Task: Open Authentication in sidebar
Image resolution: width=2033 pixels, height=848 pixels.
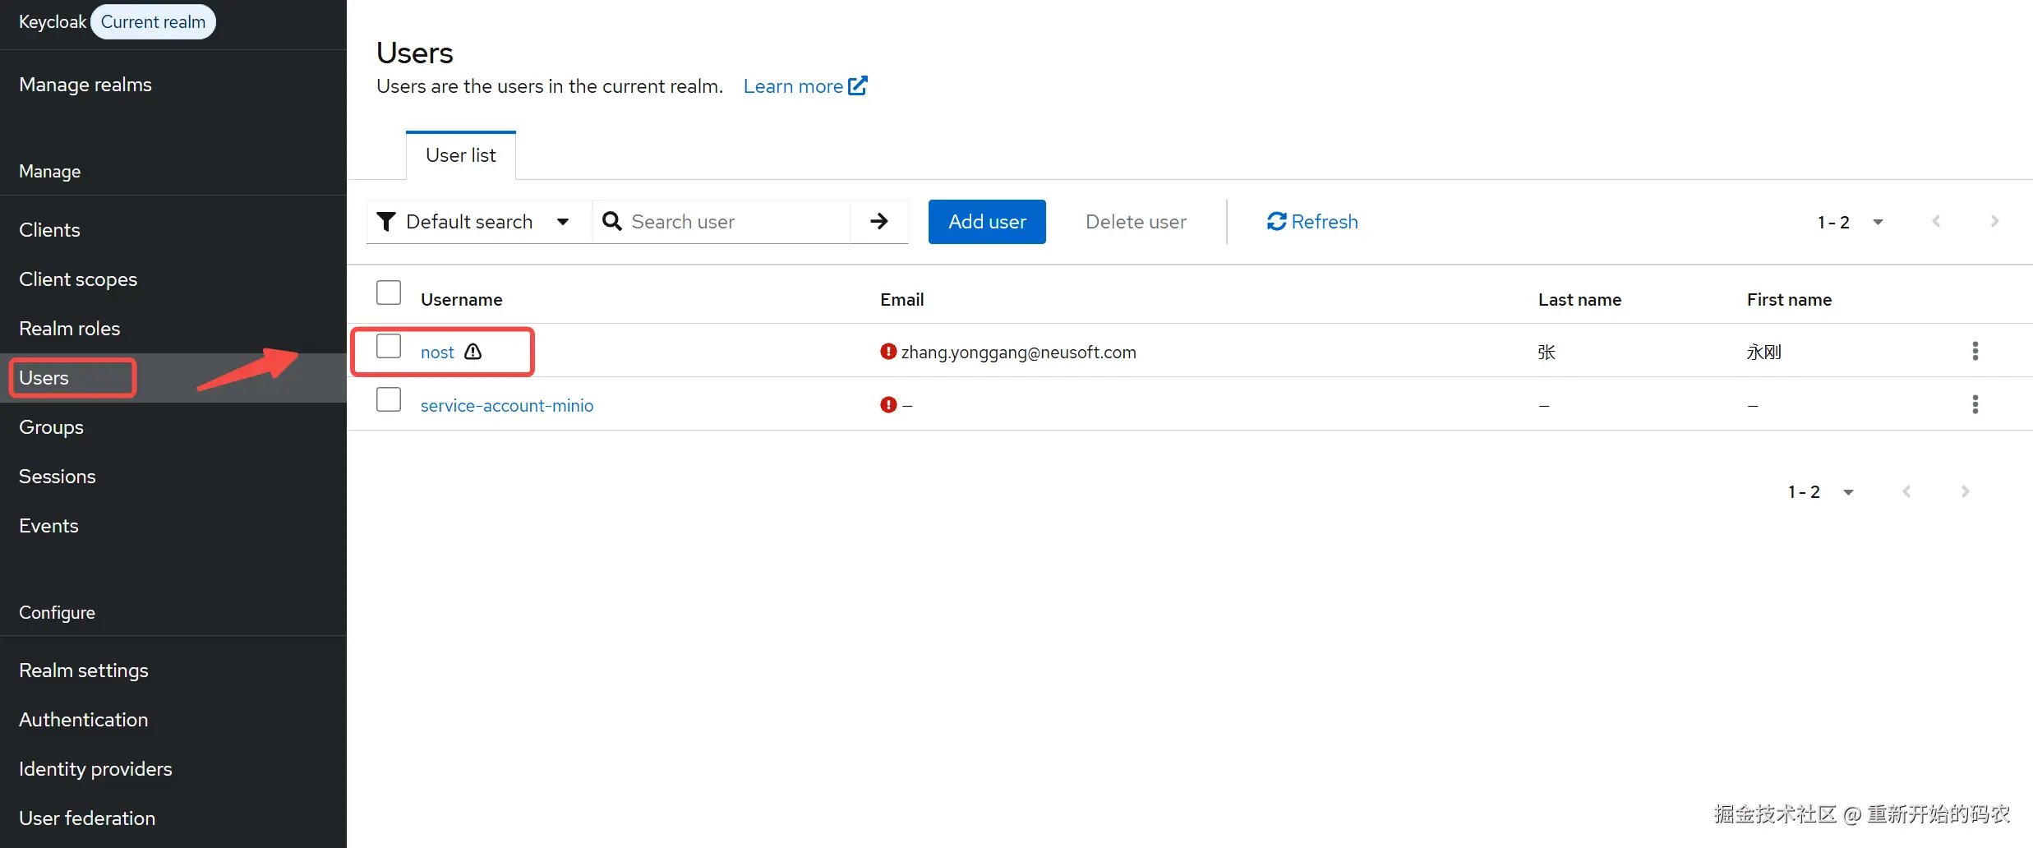Action: (84, 720)
